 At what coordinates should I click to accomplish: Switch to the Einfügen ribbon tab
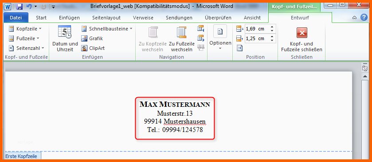[x=69, y=18]
